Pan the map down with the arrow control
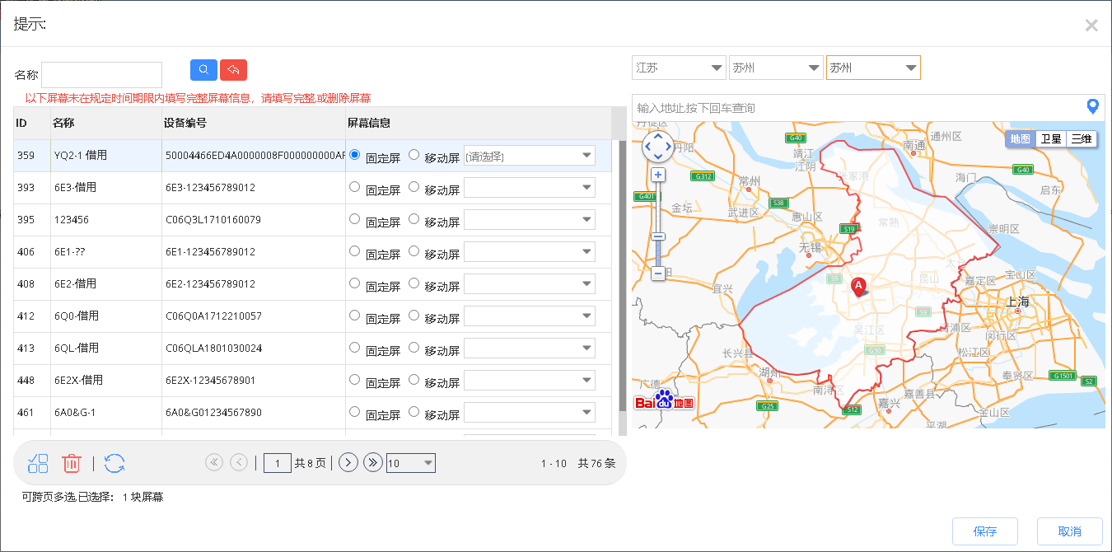 (x=657, y=157)
